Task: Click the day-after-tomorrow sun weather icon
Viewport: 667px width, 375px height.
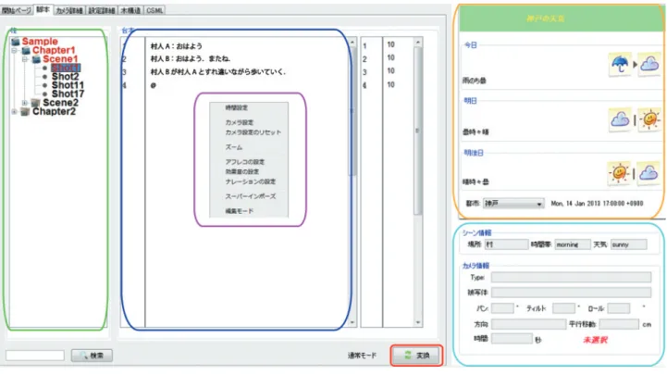Action: 619,173
